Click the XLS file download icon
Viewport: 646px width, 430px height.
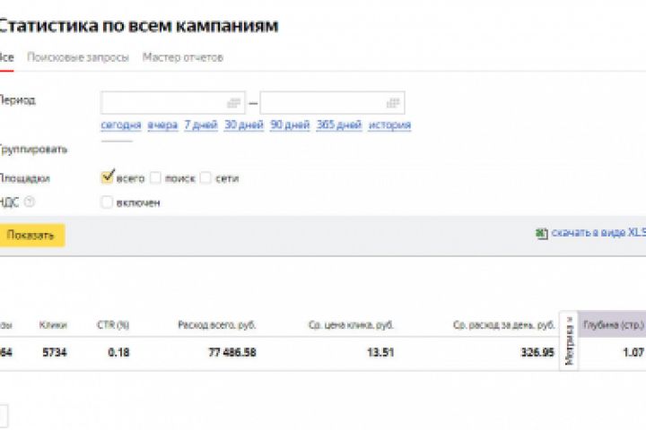pos(541,234)
